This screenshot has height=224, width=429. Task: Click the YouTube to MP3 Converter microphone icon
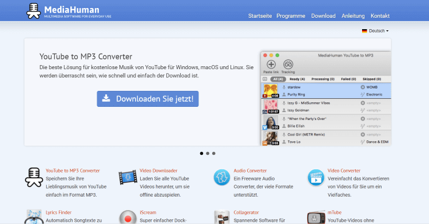point(34,178)
